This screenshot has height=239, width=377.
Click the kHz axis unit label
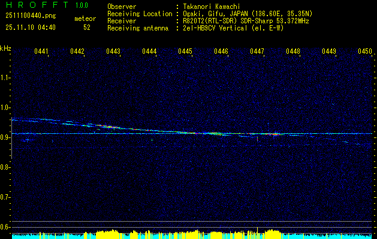[x=6, y=48]
